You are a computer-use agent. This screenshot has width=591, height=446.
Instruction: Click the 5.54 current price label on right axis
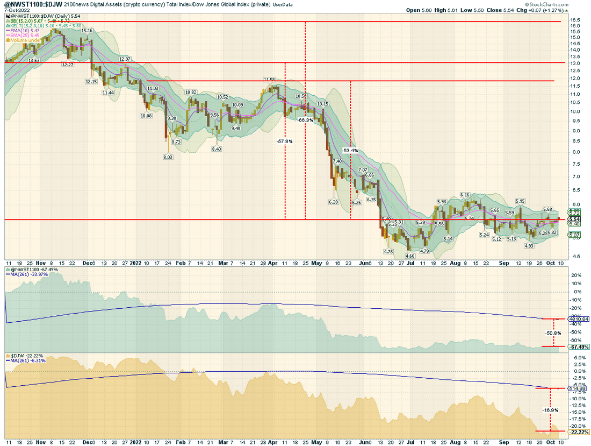pyautogui.click(x=574, y=219)
